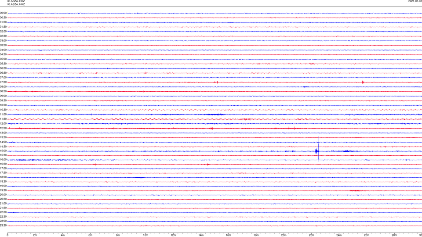
Task: Pick the 23:00 trace label
Action: tap(3, 221)
